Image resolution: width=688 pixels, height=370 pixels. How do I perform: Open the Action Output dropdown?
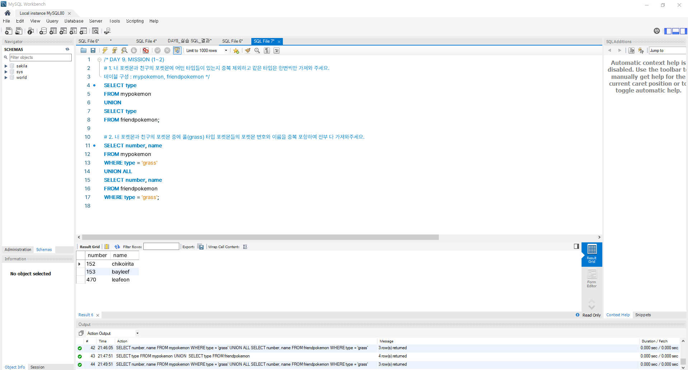coord(113,333)
